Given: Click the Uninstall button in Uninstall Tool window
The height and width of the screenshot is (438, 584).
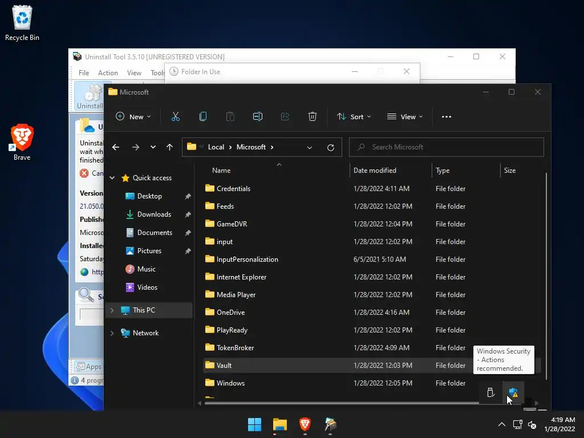Looking at the screenshot, I should 90,96.
